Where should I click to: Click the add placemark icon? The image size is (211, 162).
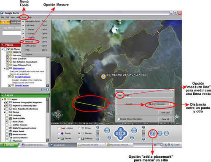click(x=153, y=133)
